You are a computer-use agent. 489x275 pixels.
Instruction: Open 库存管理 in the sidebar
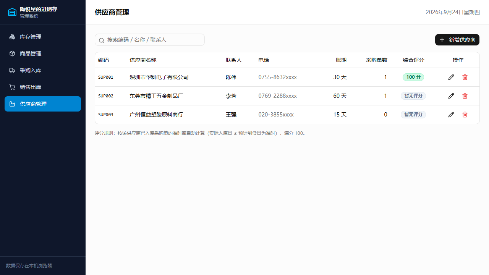(x=43, y=37)
